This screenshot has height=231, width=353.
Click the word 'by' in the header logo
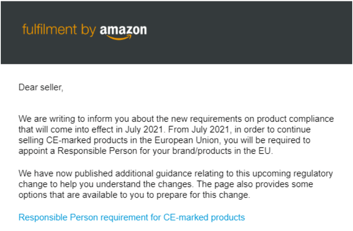(89, 31)
